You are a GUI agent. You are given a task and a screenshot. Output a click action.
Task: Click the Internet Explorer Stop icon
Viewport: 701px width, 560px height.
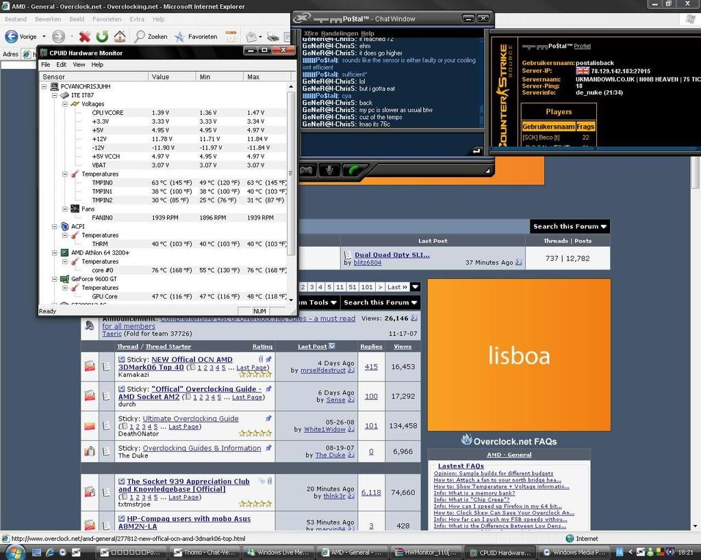(x=84, y=36)
